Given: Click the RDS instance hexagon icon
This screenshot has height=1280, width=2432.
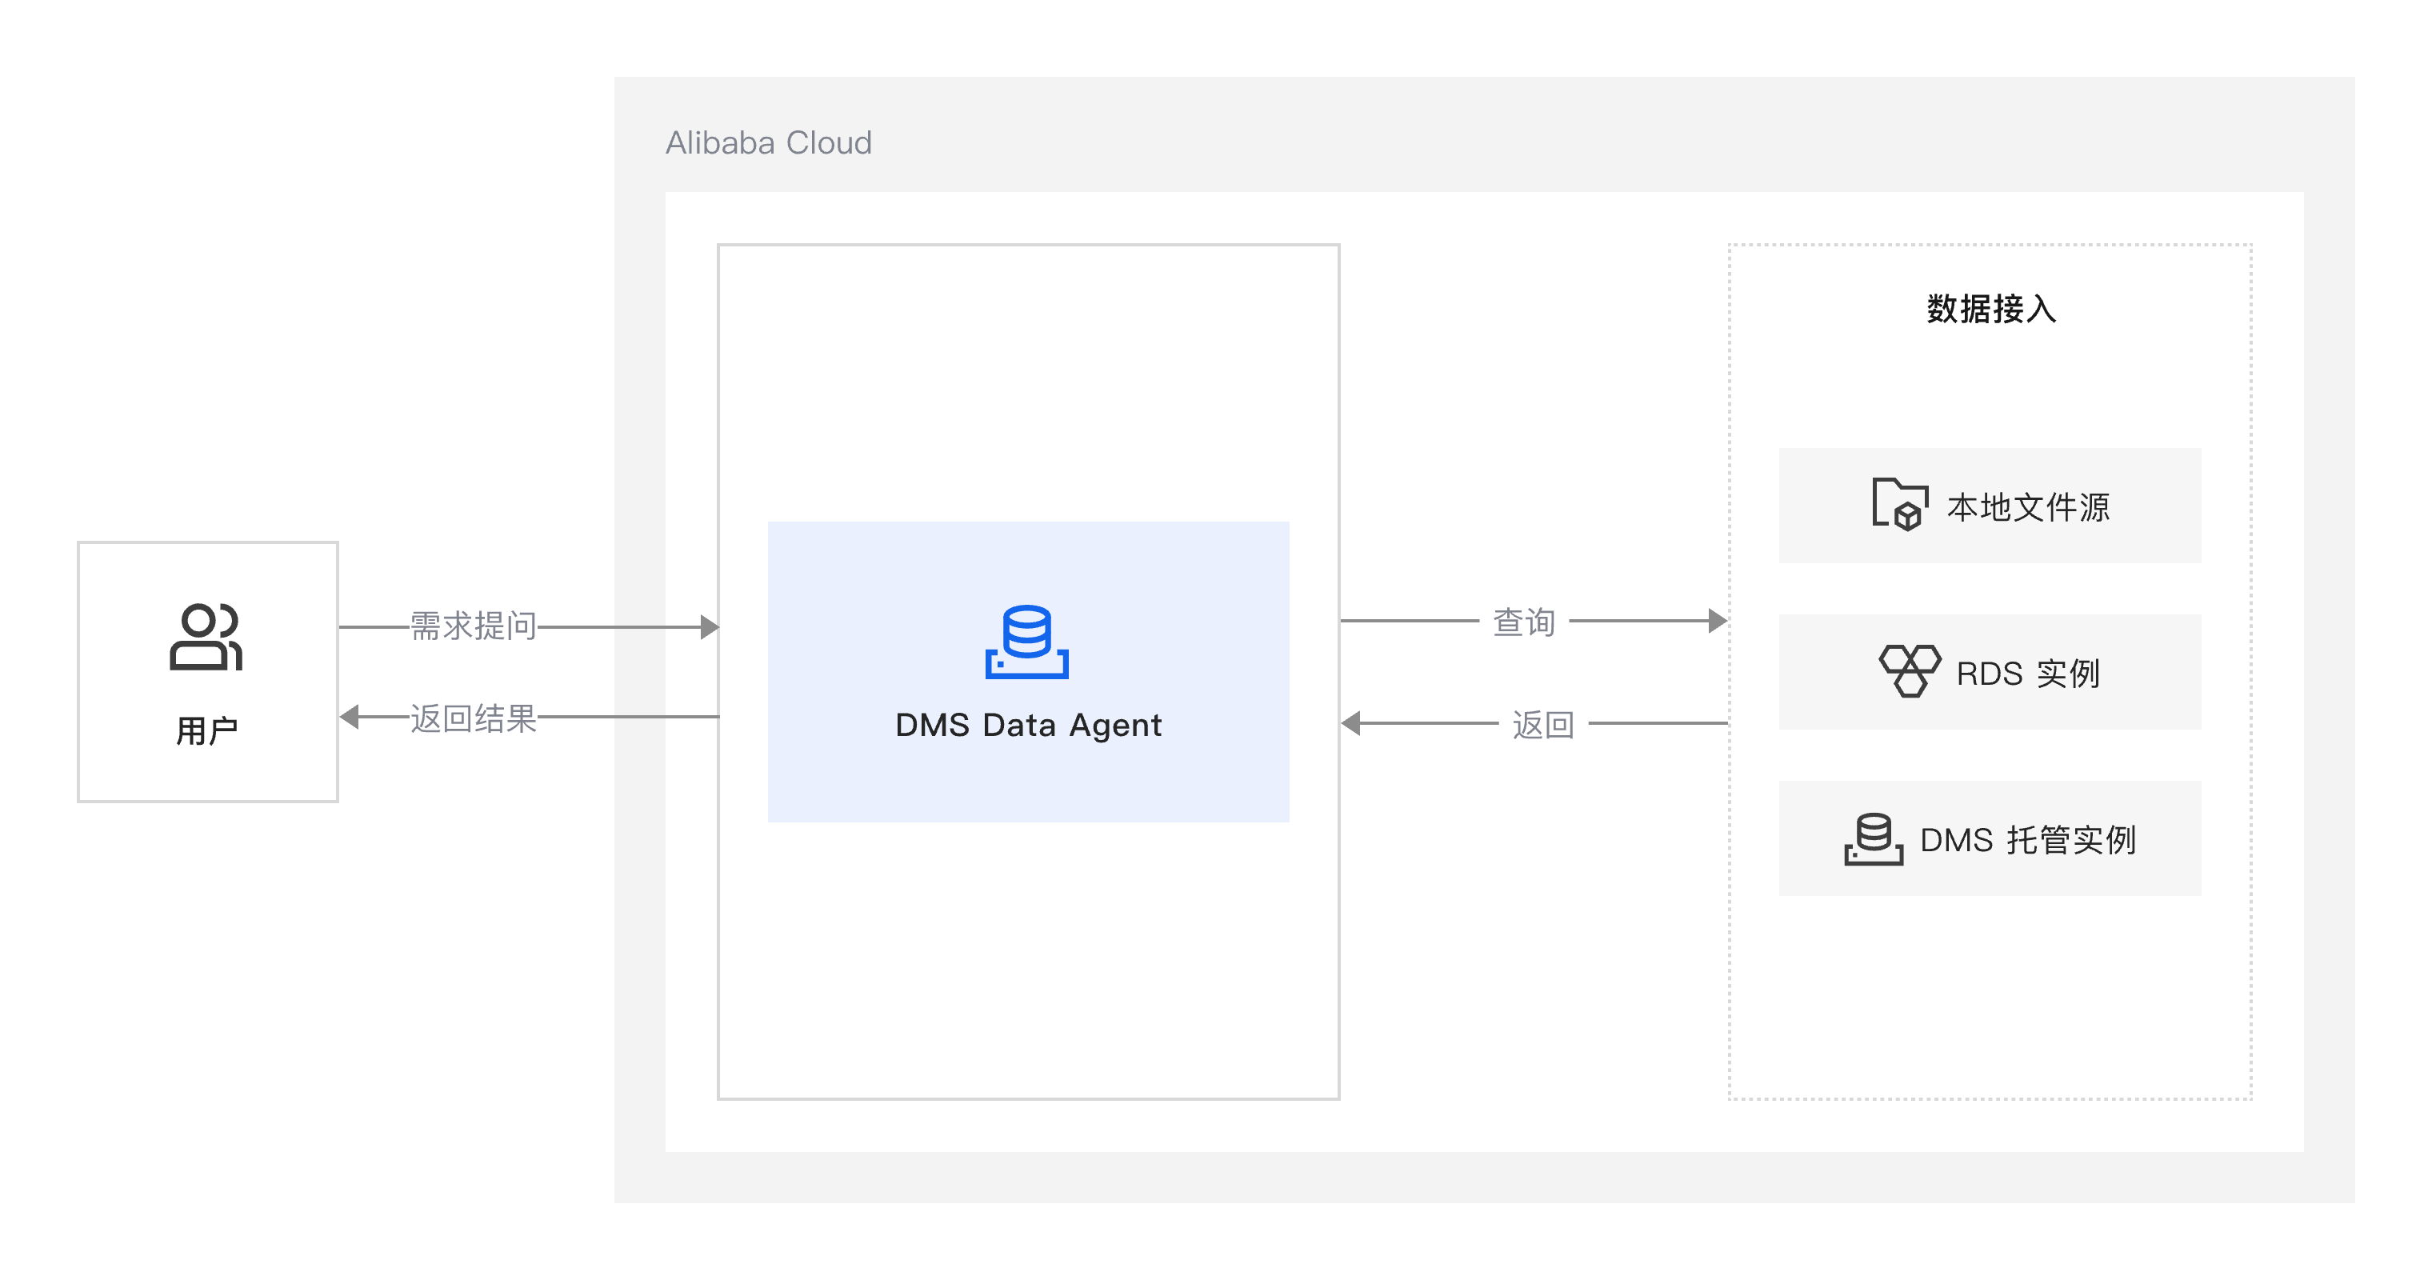Looking at the screenshot, I should point(1909,671).
